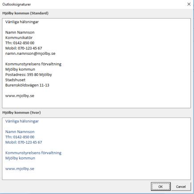The image size is (194, 194).
Task: Click 'Mjölby kommun' line in Svar signature
Action: coord(20,158)
